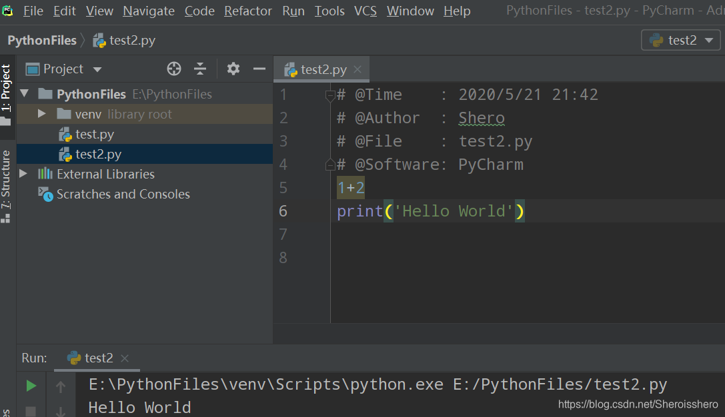Open the Refactor menu
The width and height of the screenshot is (725, 417).
[247, 11]
